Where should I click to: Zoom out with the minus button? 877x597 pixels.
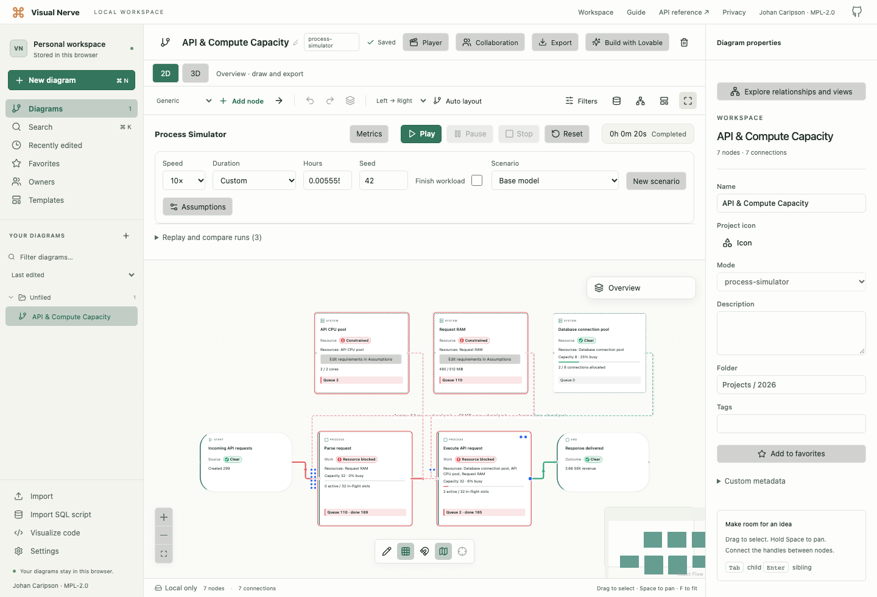(x=164, y=535)
